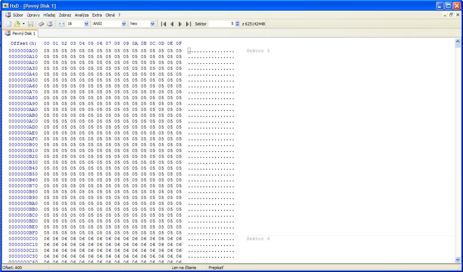Click the bytes-per-row width icon
Image resolution: width=463 pixels, height=272 pixels.
(62, 24)
